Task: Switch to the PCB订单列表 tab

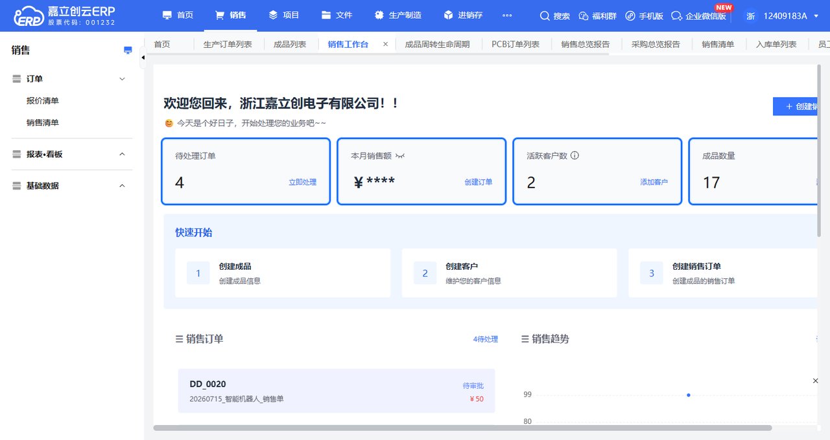Action: pos(516,44)
